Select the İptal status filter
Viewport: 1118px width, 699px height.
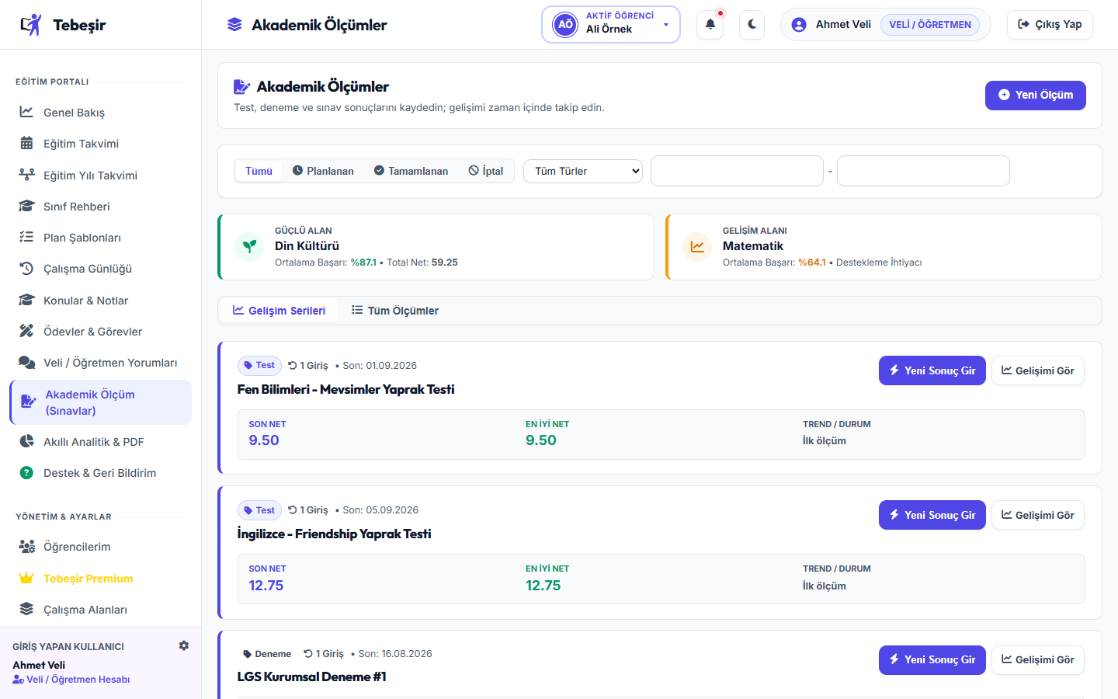tap(486, 171)
